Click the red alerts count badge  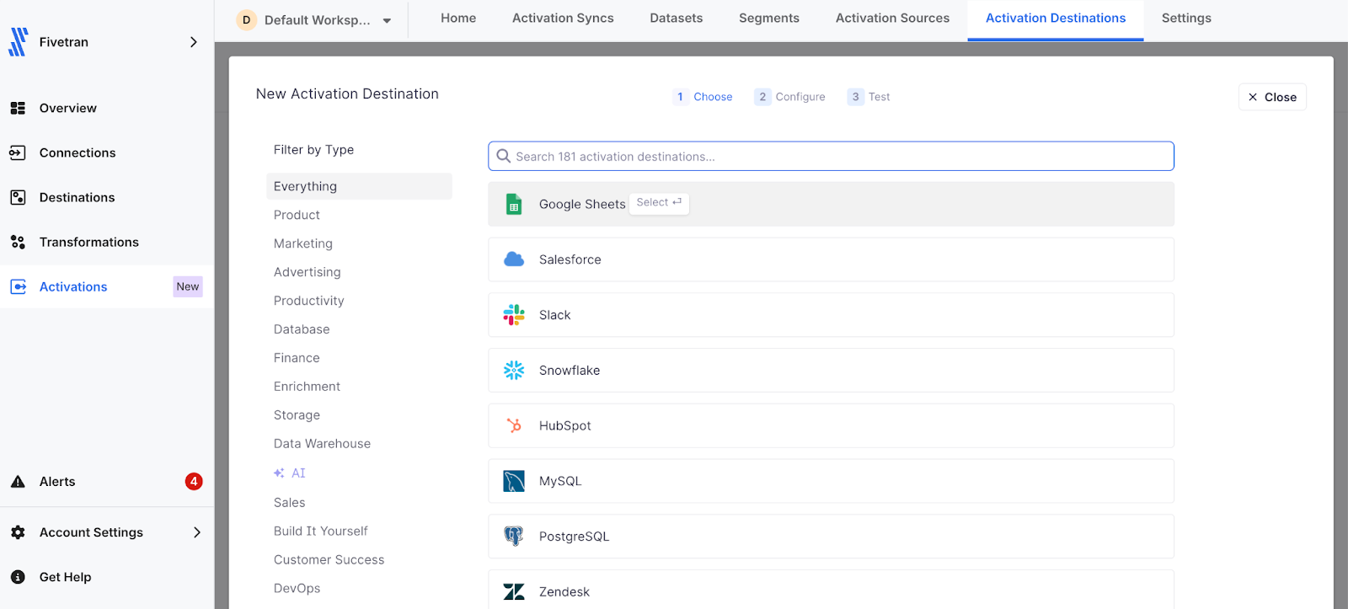pyautogui.click(x=194, y=482)
